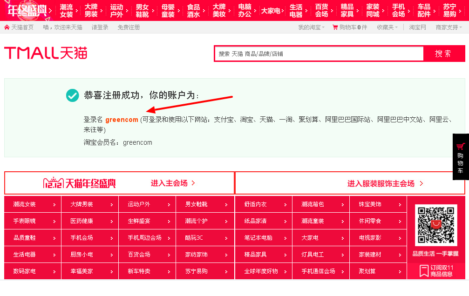Click 进入服装服饰主会场 link

click(x=381, y=183)
